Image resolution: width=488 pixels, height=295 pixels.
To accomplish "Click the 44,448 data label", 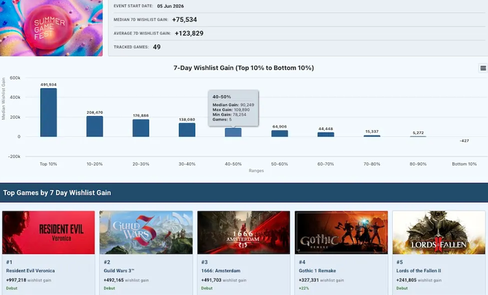I will click(x=326, y=129).
